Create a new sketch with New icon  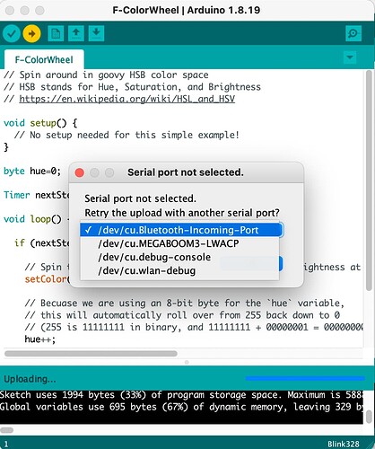56,33
